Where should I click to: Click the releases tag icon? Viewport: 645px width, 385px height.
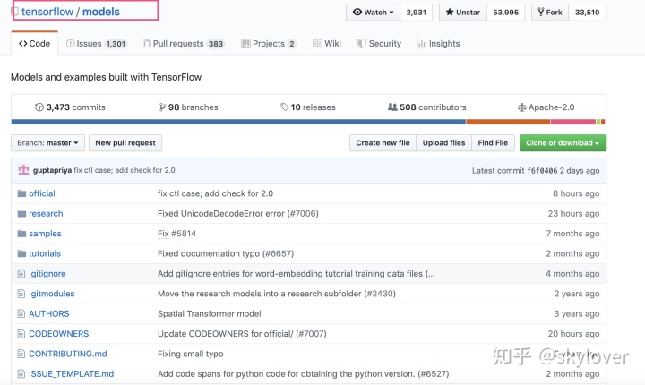(284, 107)
